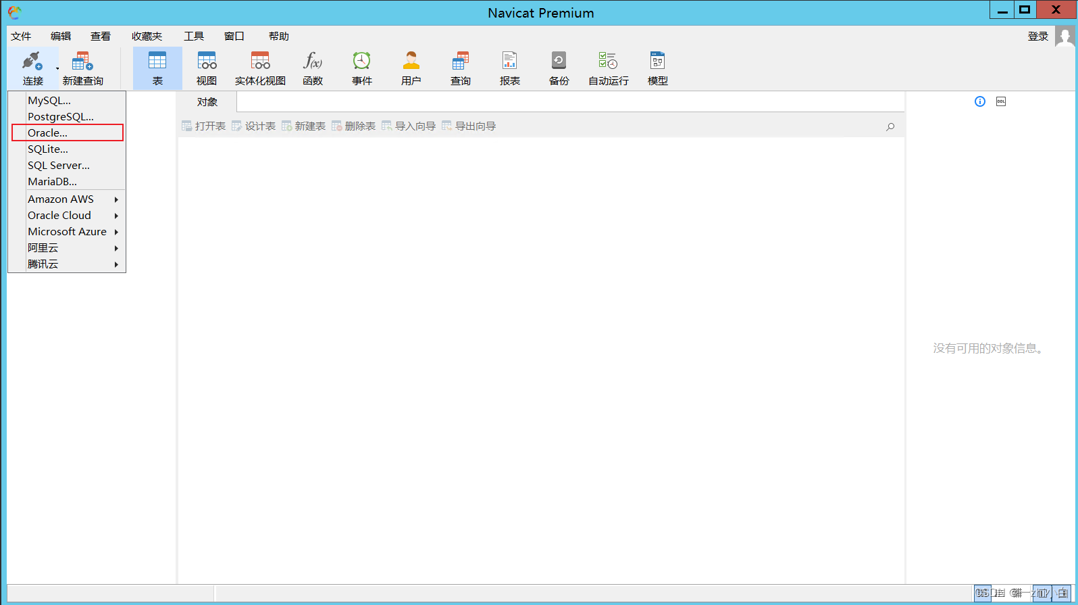Click the 新建表 new table button

(x=303, y=126)
